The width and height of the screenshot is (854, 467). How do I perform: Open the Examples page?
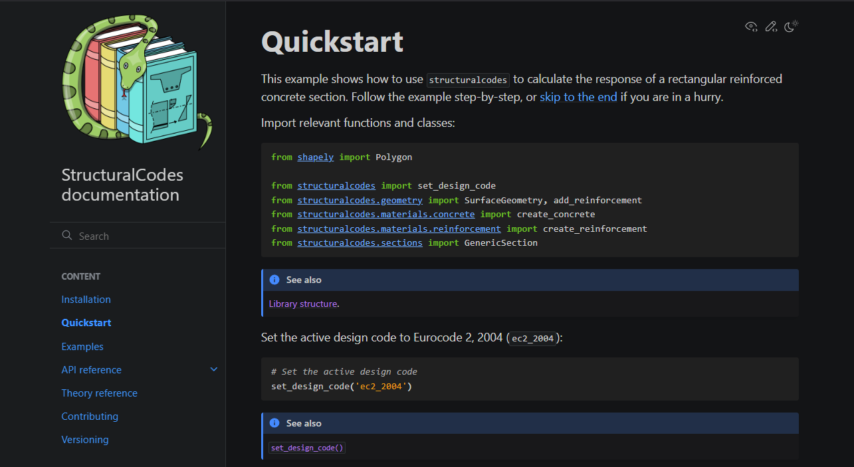point(82,346)
